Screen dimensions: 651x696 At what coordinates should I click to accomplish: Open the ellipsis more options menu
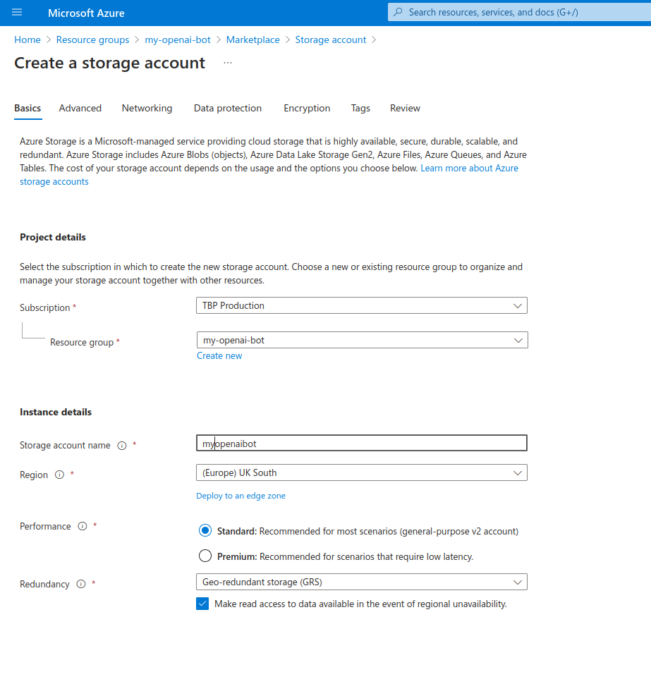228,63
